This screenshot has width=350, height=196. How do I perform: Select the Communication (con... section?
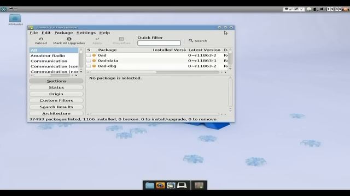(54, 66)
